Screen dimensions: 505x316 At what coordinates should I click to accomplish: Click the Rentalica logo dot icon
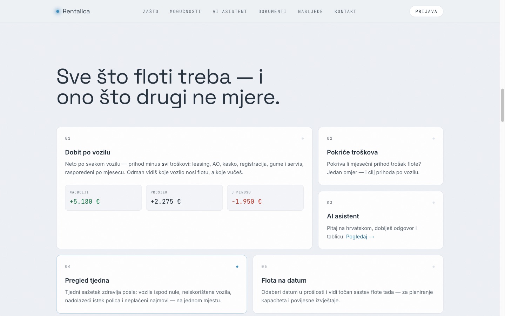tap(58, 11)
